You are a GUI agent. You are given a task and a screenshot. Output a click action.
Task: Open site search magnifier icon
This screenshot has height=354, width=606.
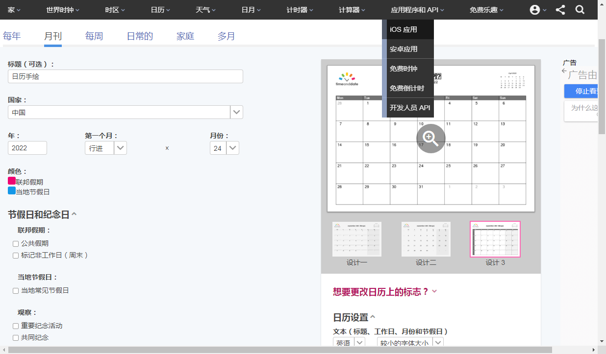(x=580, y=10)
